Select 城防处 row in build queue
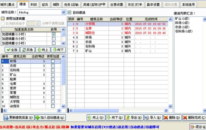The height and width of the screenshot is (130, 206). pos(118,33)
